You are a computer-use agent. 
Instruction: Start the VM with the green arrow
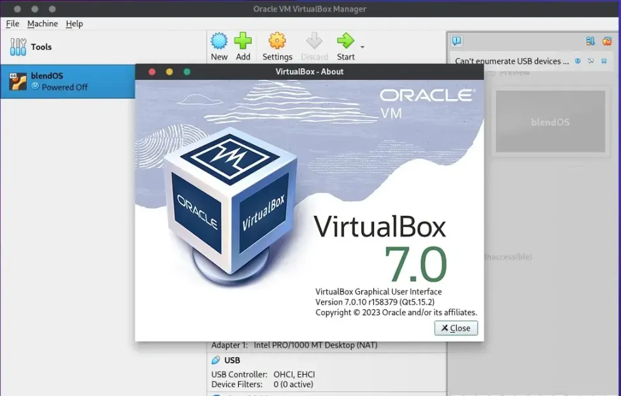coord(345,41)
